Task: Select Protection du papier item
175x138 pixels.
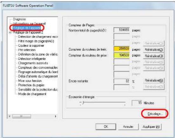Action: pyautogui.click(x=31, y=85)
